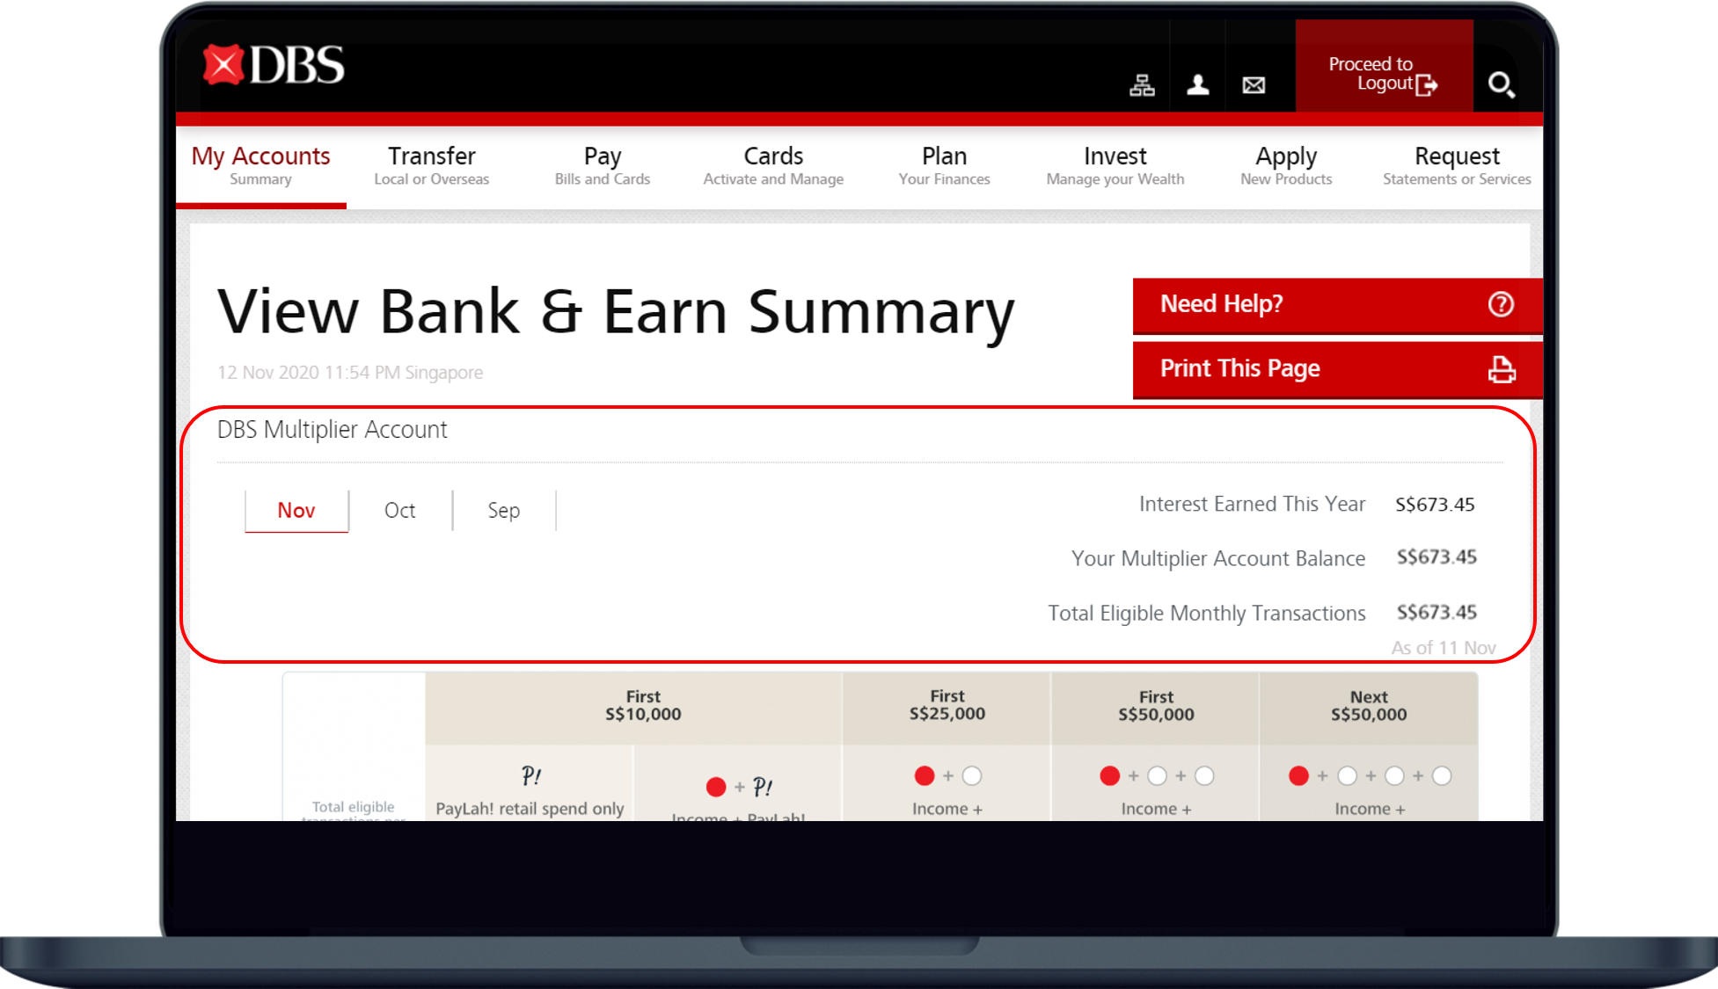Viewport: 1718px width, 989px height.
Task: Open the Invest Manage your Wealth menu
Action: click(1115, 165)
